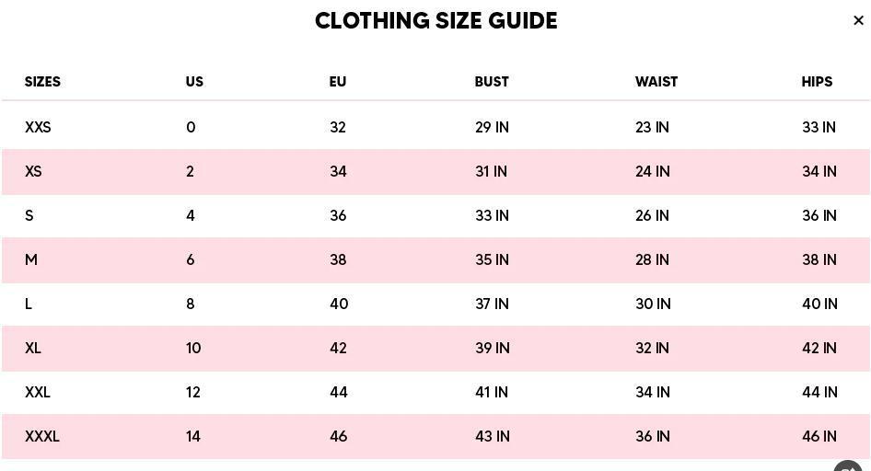Select the S size row label

29,215
